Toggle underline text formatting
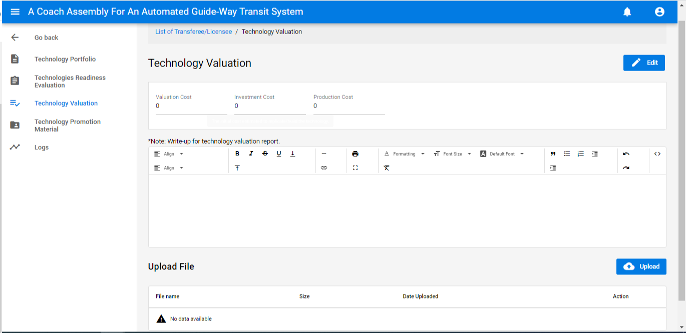The height and width of the screenshot is (333, 686). tap(279, 154)
